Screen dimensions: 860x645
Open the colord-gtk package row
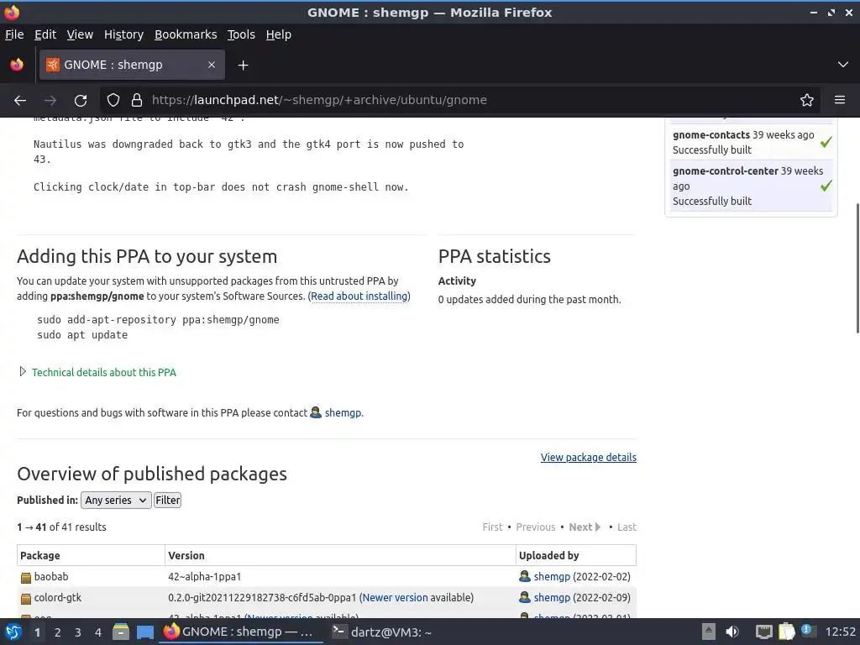click(327, 597)
